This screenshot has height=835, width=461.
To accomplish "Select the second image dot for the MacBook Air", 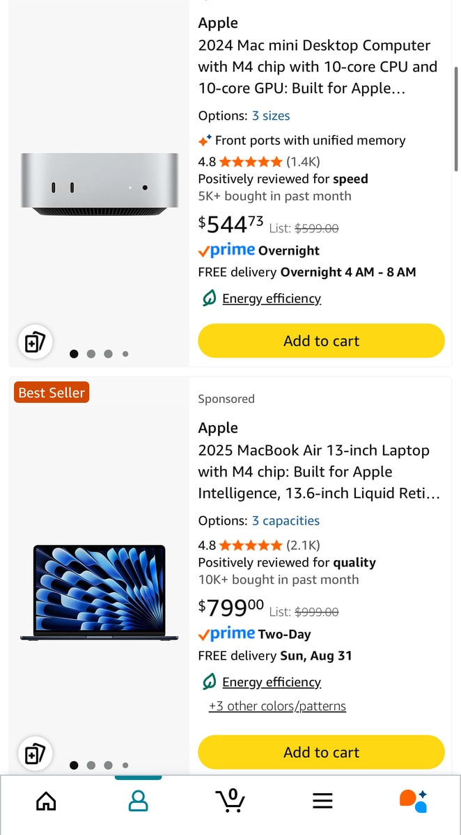I will coord(91,765).
